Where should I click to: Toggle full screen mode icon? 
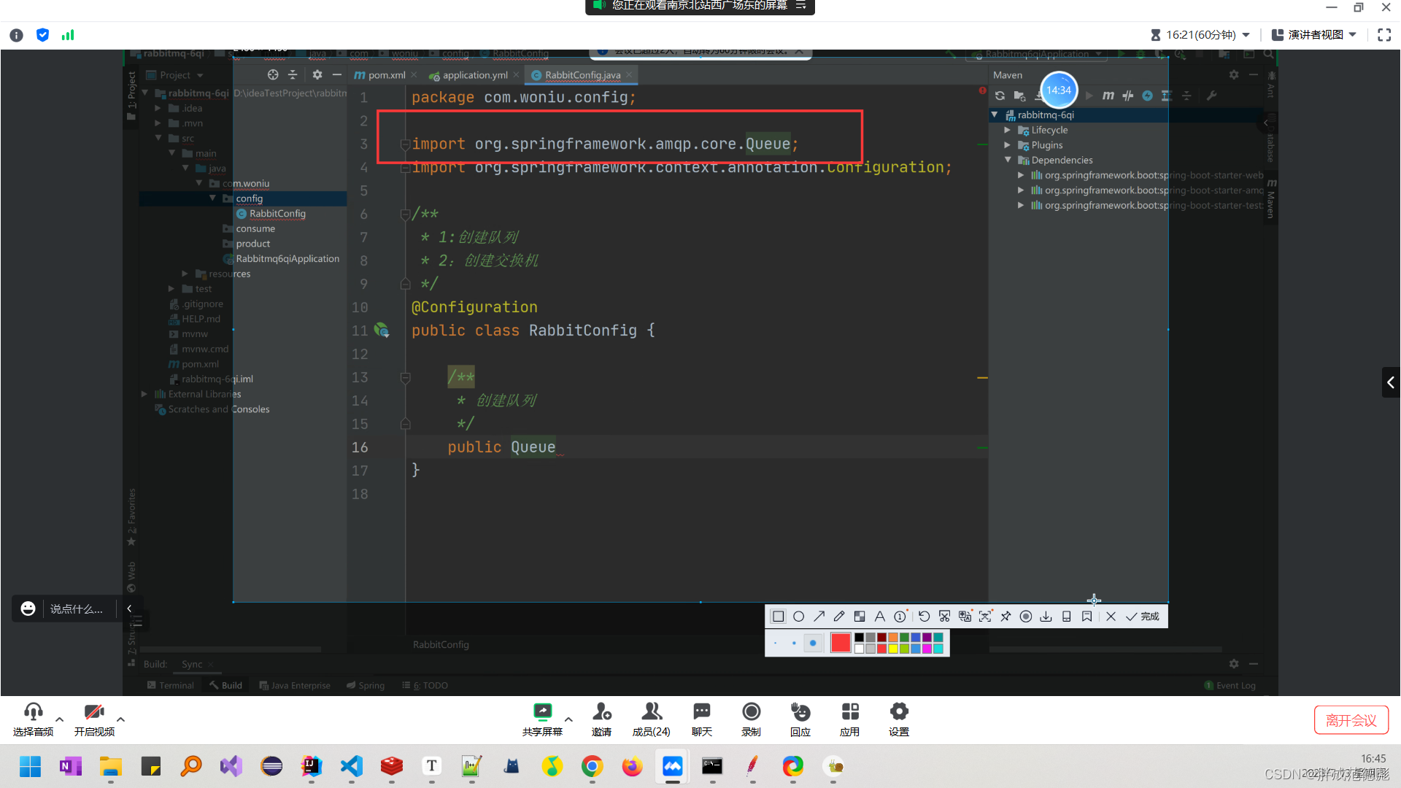[x=1384, y=35]
